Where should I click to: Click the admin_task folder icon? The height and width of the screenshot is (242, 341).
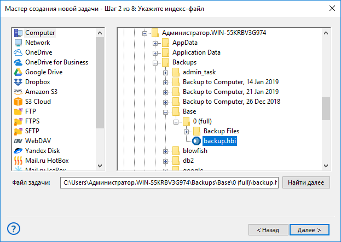(x=176, y=72)
